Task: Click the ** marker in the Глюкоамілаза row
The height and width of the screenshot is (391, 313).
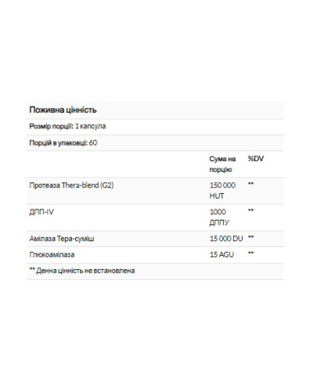Action: coord(250,253)
